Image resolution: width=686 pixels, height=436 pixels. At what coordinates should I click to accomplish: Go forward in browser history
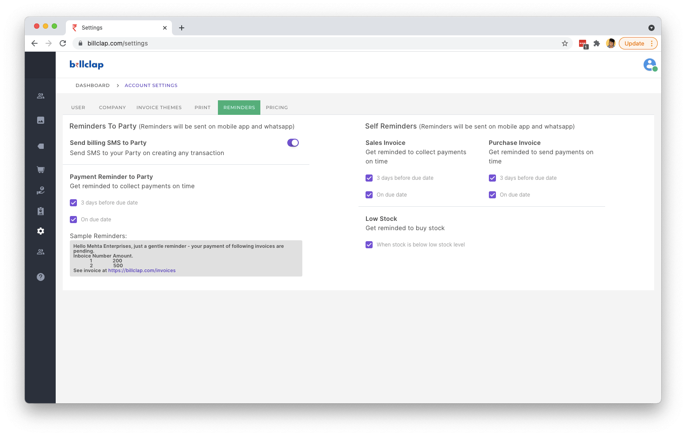click(x=49, y=43)
